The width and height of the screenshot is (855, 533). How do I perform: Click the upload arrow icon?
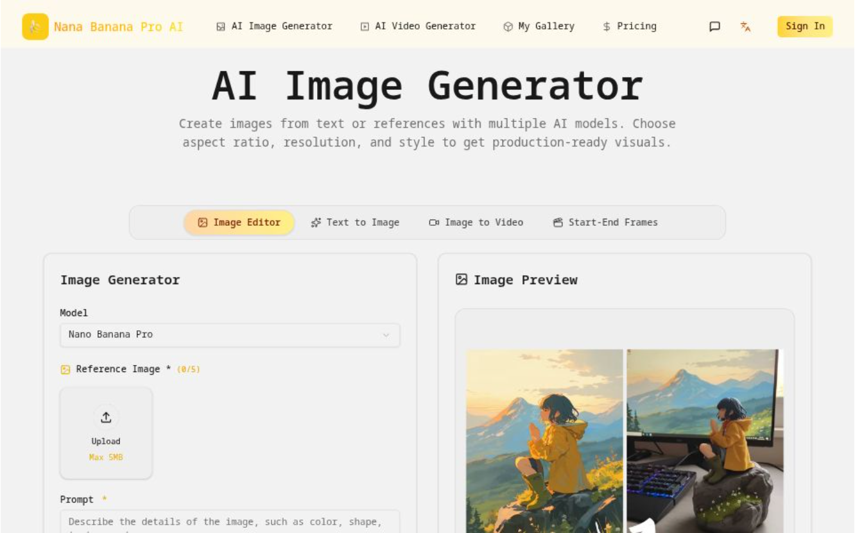point(106,418)
